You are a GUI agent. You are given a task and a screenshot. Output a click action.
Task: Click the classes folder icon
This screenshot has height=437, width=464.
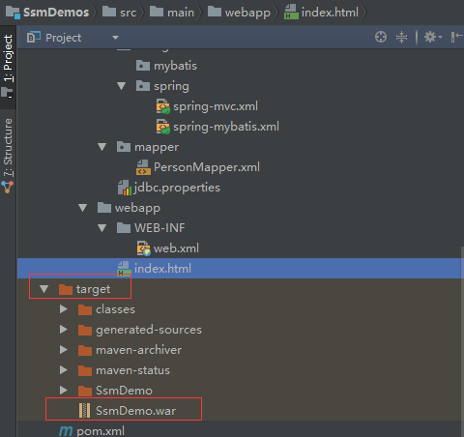pyautogui.click(x=85, y=309)
